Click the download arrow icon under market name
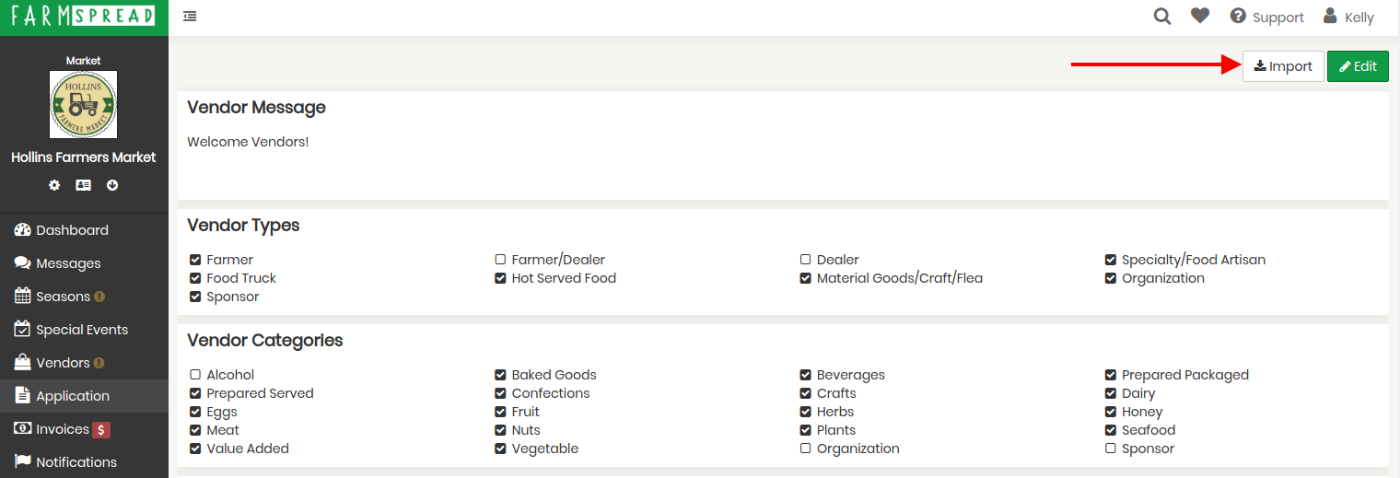The width and height of the screenshot is (1400, 478). tap(112, 185)
